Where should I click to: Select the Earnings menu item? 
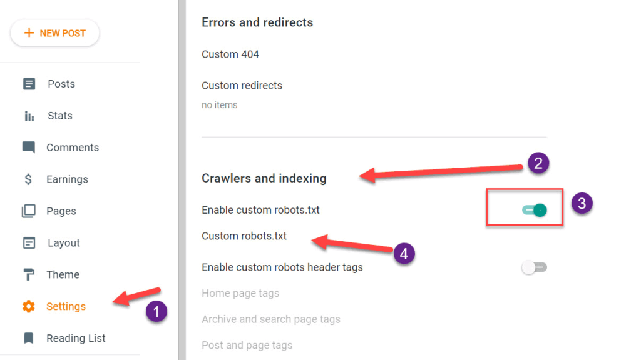tap(67, 179)
